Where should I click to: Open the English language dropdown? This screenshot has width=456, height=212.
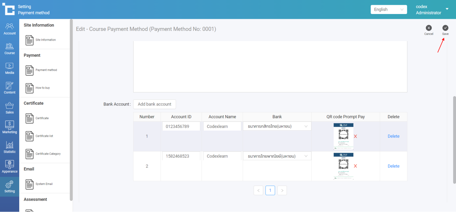coord(389,9)
